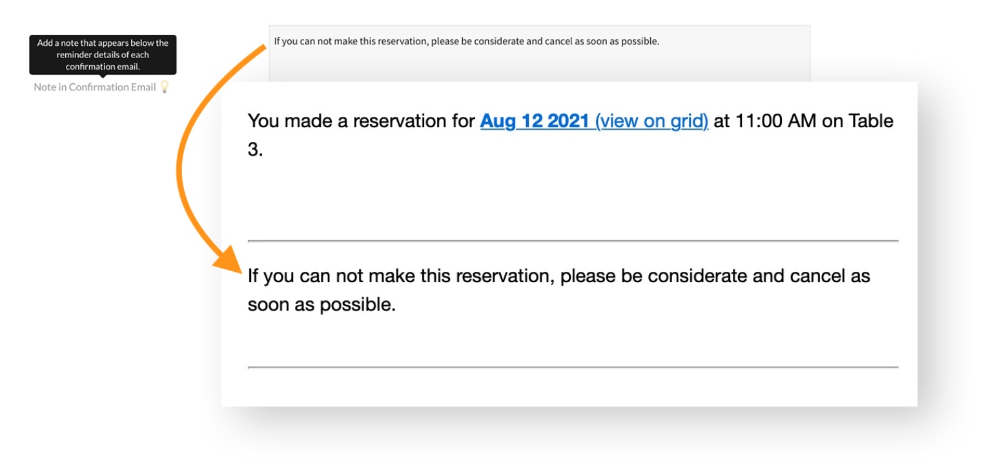Click the tooltip's small pointer triangle
993x474 pixels.
click(103, 76)
